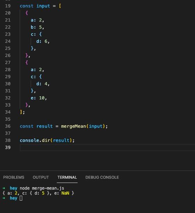The height and width of the screenshot is (213, 195).
Task: Place cursor in empty line 39
Action: coord(108,148)
